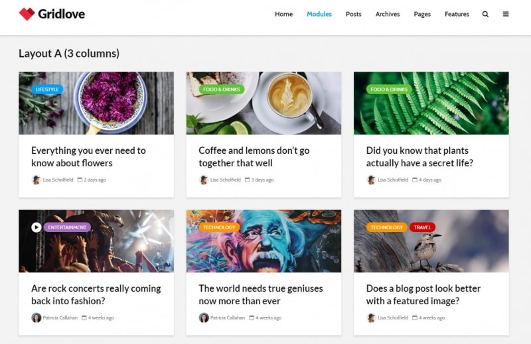531x344 pixels.
Task: Click author avatar on coffee and lemons post
Action: [x=204, y=180]
